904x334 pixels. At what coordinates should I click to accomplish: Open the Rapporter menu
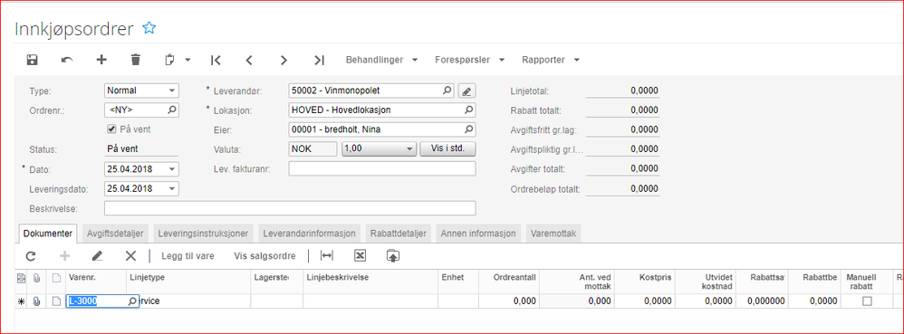point(551,60)
